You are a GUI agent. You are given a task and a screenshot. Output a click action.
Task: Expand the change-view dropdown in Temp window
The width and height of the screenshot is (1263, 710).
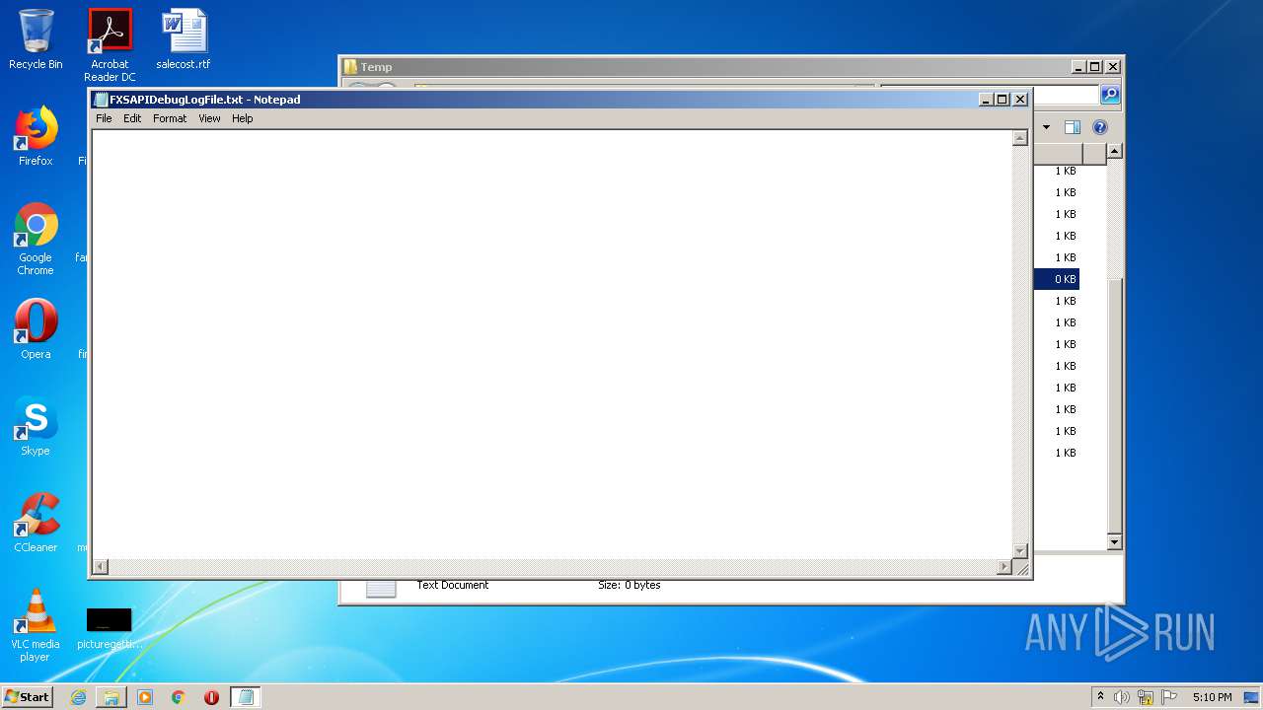[x=1046, y=127]
